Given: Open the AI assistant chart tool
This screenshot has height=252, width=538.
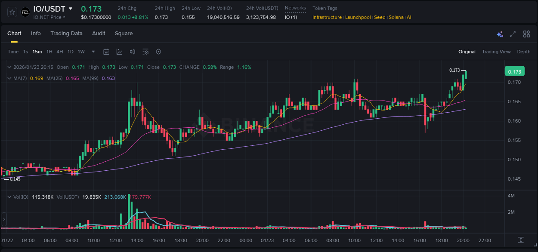Looking at the screenshot, I should 499,34.
